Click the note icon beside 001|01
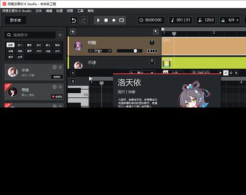The image size is (246, 195). pos(173,20)
